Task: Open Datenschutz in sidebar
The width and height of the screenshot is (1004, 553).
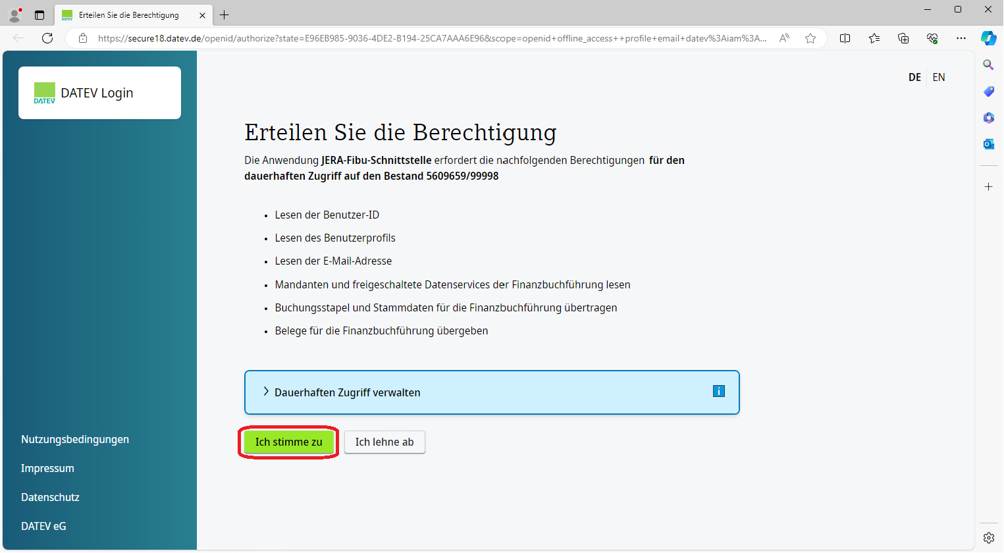Action: click(x=50, y=497)
